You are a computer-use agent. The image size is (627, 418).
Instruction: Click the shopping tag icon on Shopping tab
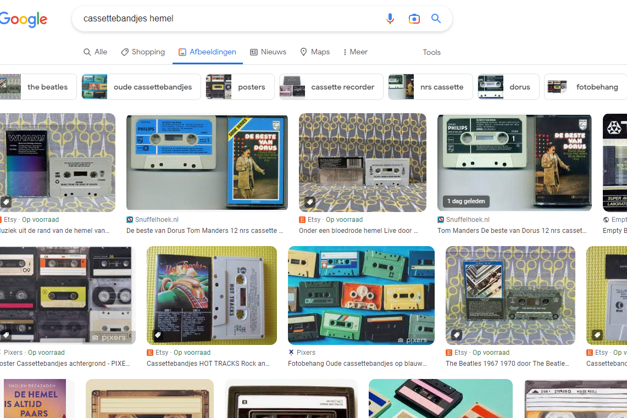pyautogui.click(x=125, y=52)
